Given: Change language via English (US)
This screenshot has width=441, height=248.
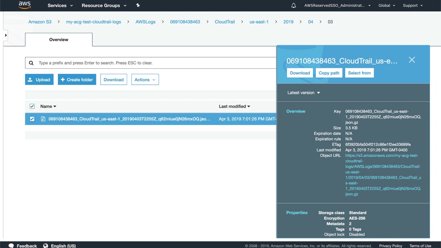Looking at the screenshot, I should tap(63, 246).
